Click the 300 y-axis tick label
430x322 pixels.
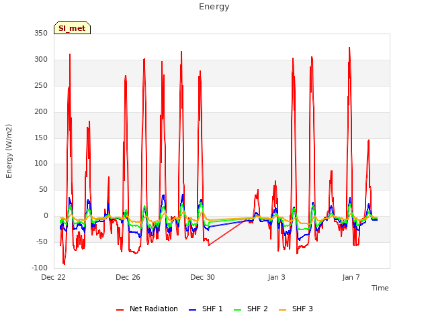coord(41,60)
